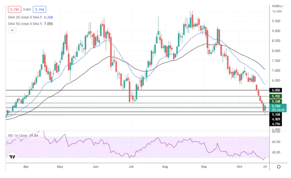Open chart settings gear icon
Viewport: 291px width, 178px height.
[x=279, y=167]
